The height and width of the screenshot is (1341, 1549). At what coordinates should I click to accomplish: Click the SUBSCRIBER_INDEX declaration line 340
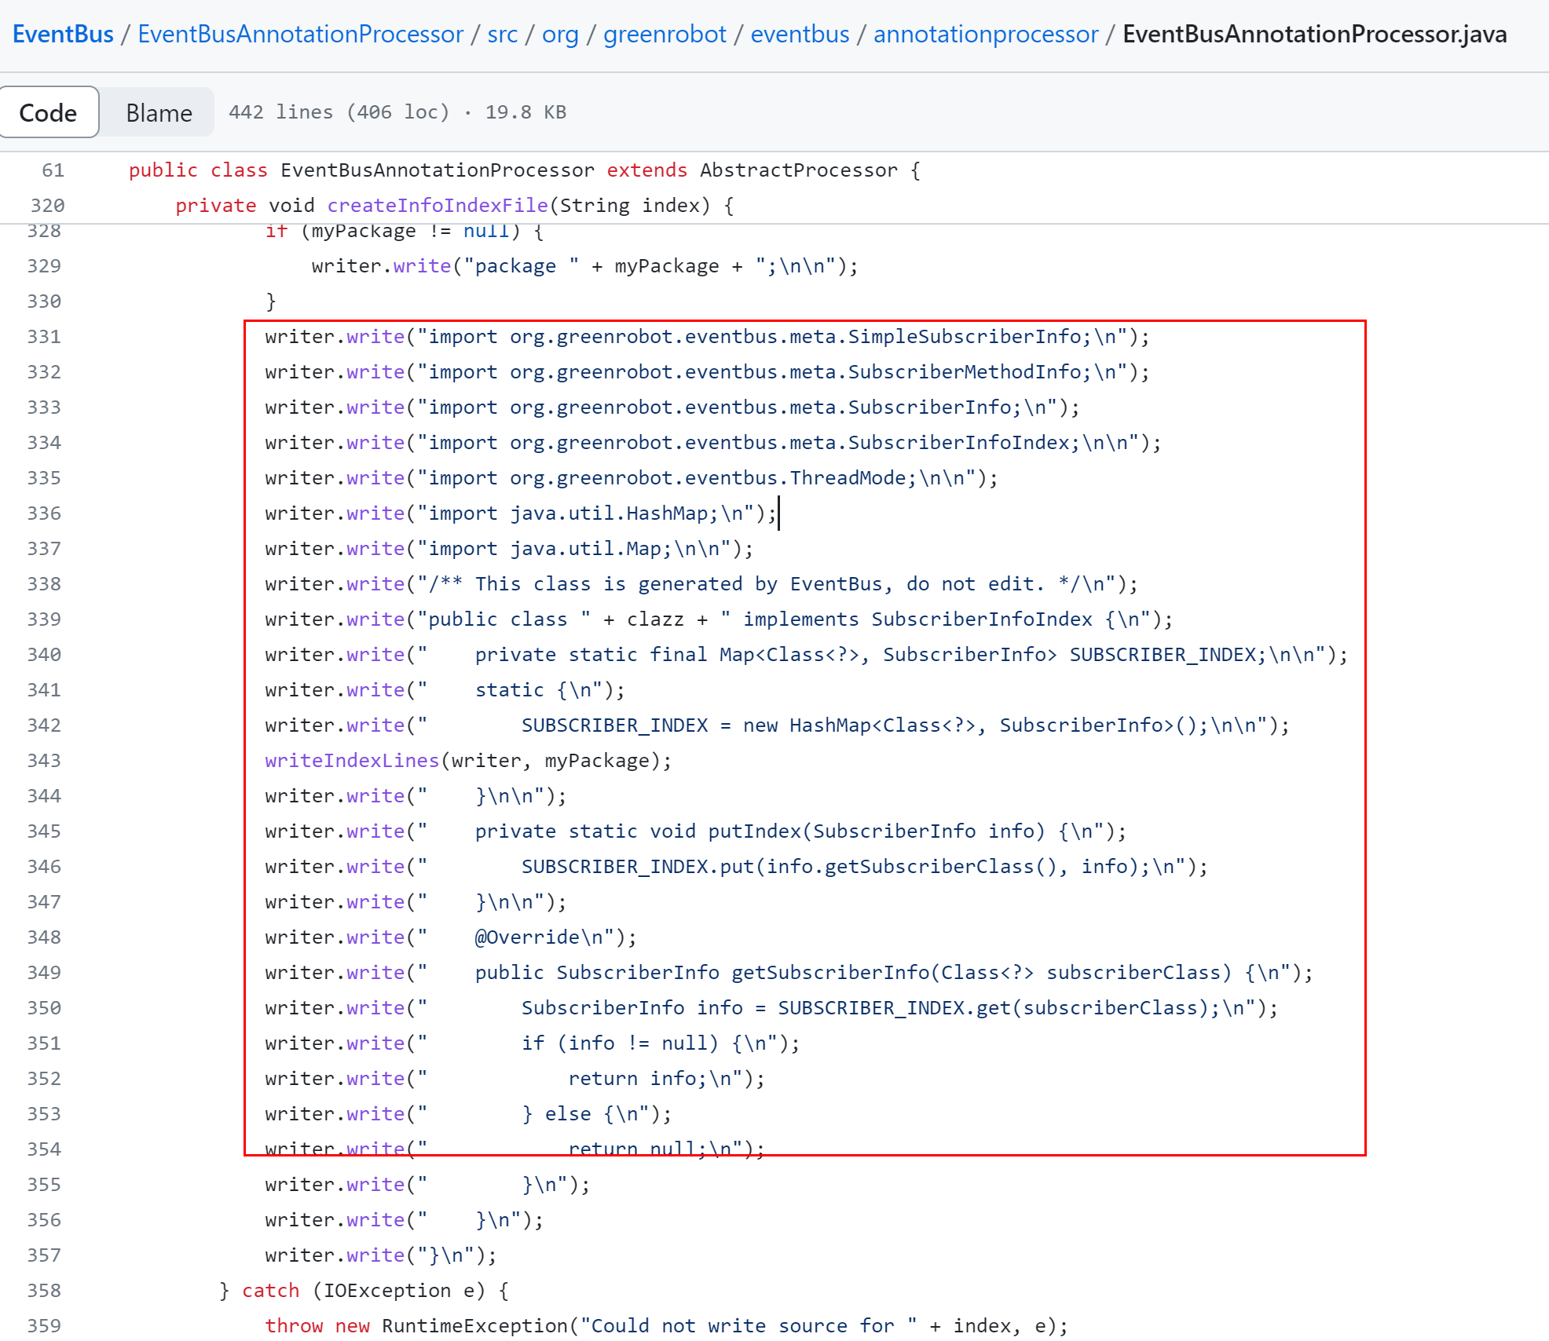point(806,655)
